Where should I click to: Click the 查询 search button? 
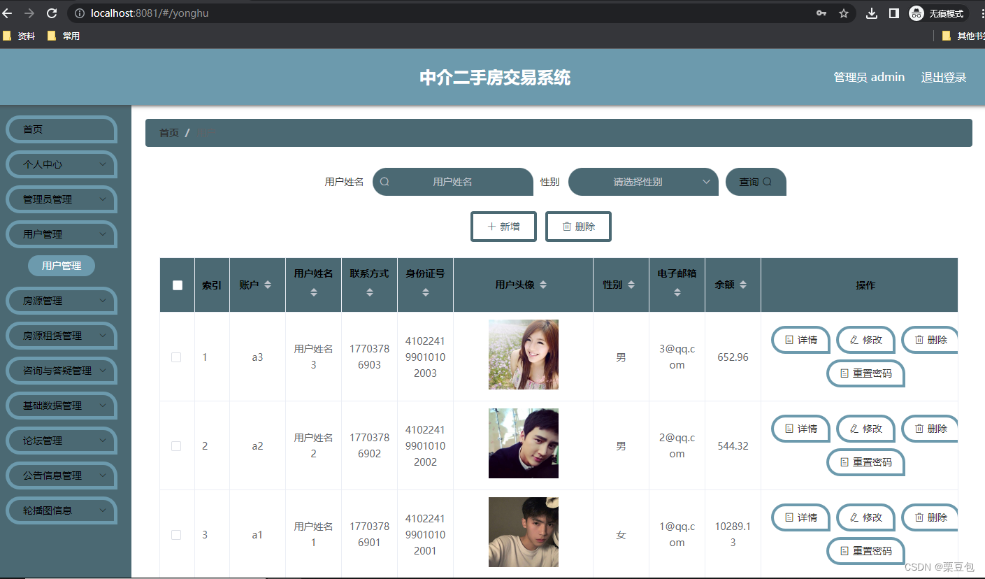click(x=756, y=182)
